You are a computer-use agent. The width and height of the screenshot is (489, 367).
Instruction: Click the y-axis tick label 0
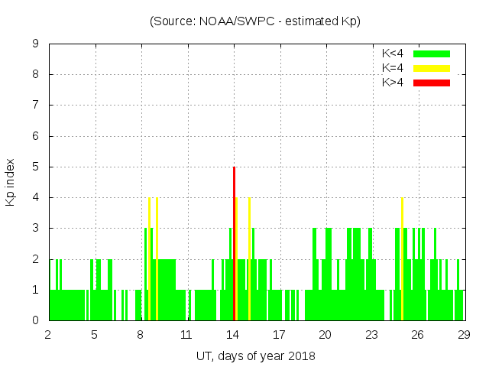[x=35, y=320]
